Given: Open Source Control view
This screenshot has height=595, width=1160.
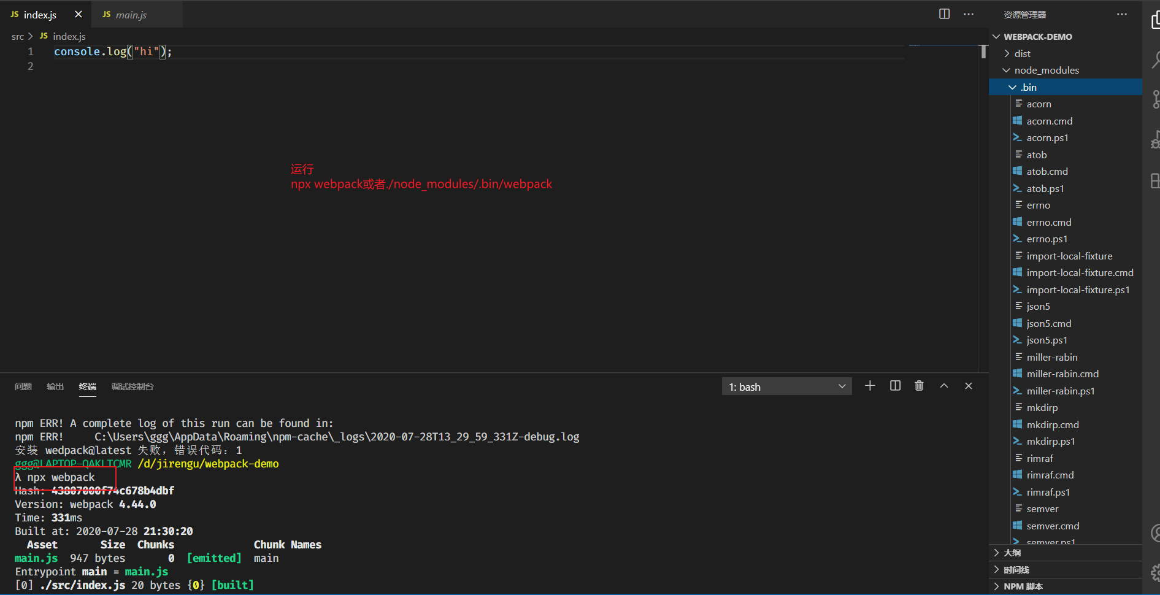Looking at the screenshot, I should point(1155,99).
